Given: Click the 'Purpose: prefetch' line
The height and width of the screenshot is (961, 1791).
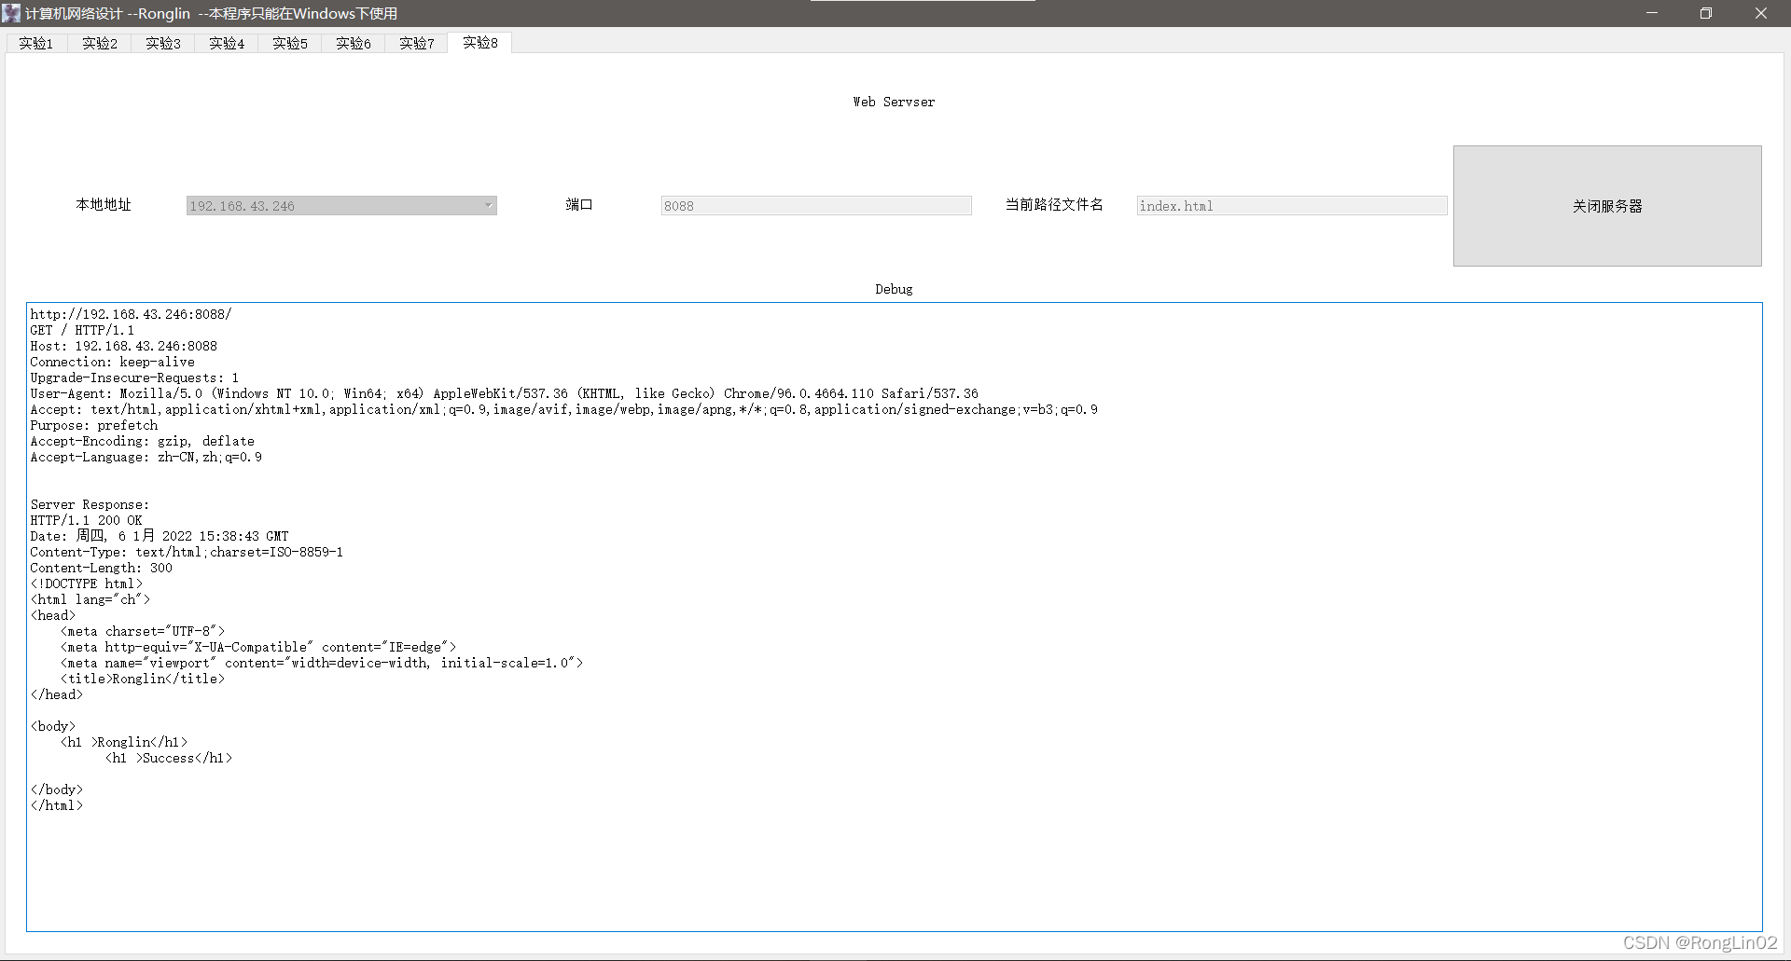Looking at the screenshot, I should point(94,425).
